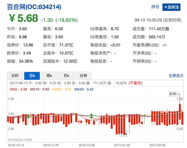Viewport: 187px width, 148px height.
Task: Click the 成交量 value 111.40万股
Action: click(159, 29)
